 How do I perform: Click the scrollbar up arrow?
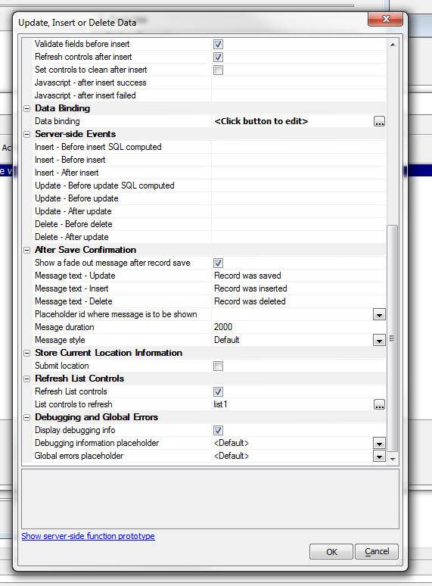point(393,45)
